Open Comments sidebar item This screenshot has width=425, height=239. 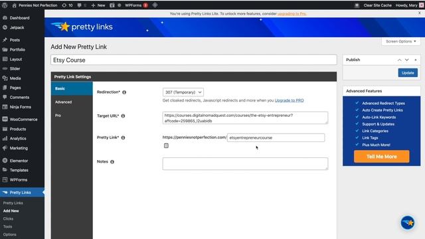(x=19, y=98)
